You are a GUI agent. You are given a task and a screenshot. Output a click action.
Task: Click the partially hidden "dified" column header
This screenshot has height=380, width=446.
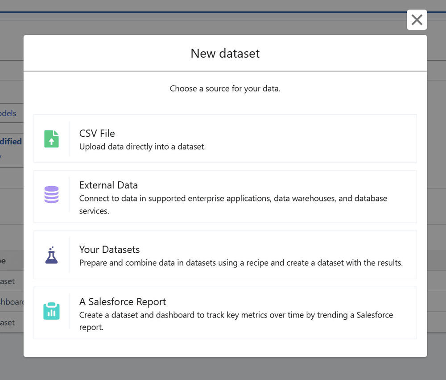pos(11,142)
